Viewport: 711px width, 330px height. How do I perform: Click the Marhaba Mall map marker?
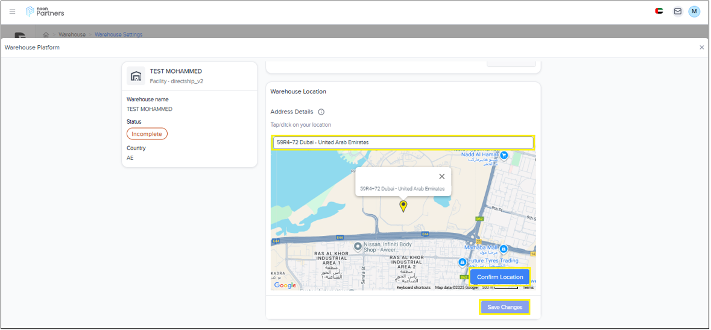[x=504, y=249]
